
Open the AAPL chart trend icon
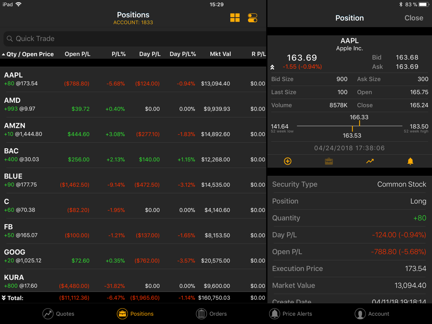coord(370,161)
